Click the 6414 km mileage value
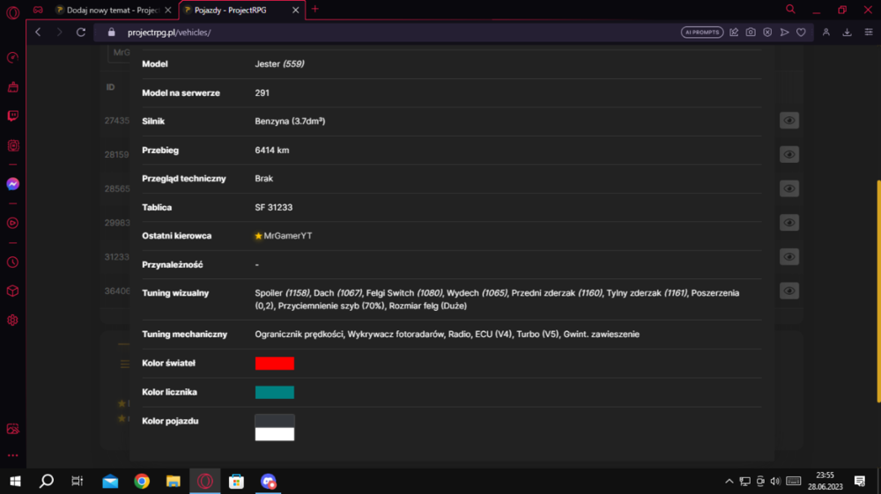The height and width of the screenshot is (494, 881). (272, 151)
